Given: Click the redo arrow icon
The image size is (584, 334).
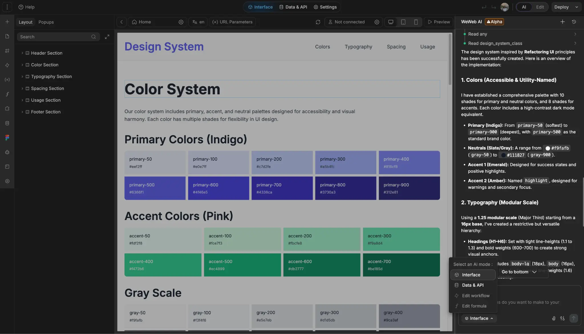Looking at the screenshot, I should point(494,7).
